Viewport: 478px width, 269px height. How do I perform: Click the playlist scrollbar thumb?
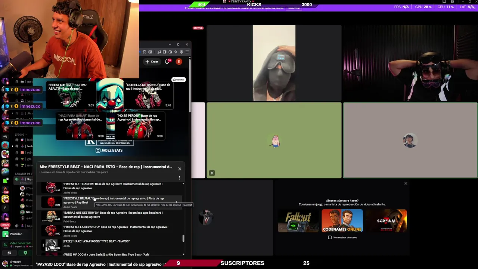pos(183,238)
